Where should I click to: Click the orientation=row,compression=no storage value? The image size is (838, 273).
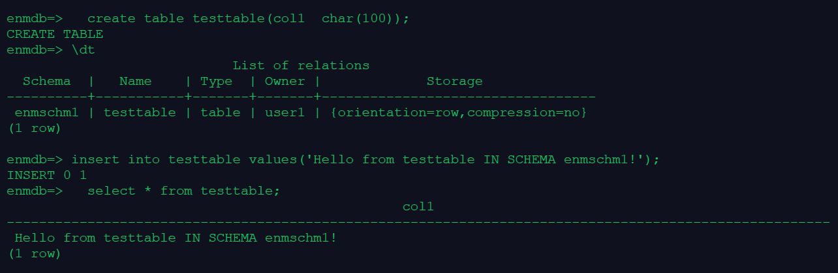pyautogui.click(x=459, y=112)
